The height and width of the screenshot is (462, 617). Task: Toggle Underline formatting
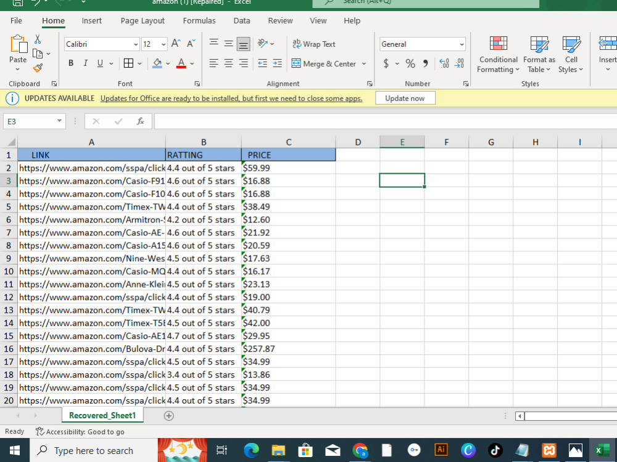point(100,63)
